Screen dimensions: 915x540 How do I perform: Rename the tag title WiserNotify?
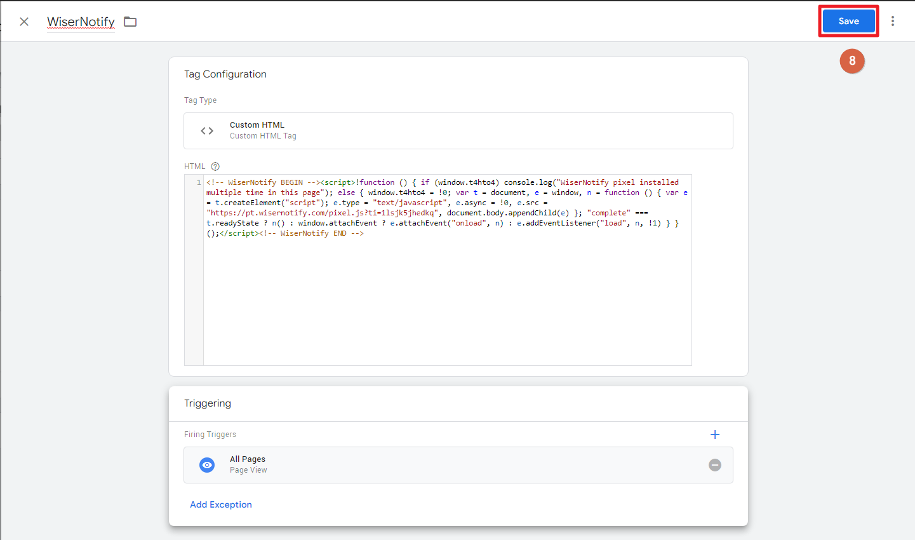(81, 22)
